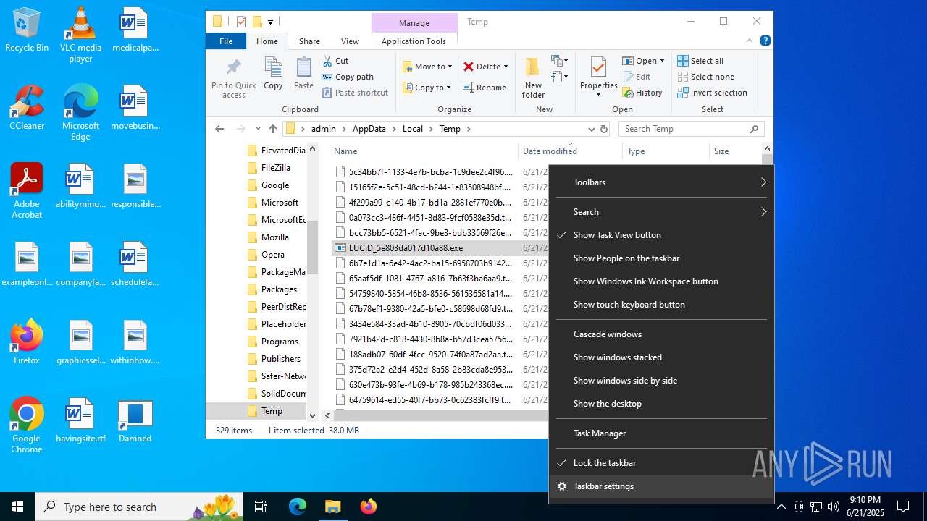The width and height of the screenshot is (927, 521).
Task: Select VLC media player desktop icon
Action: (x=80, y=35)
